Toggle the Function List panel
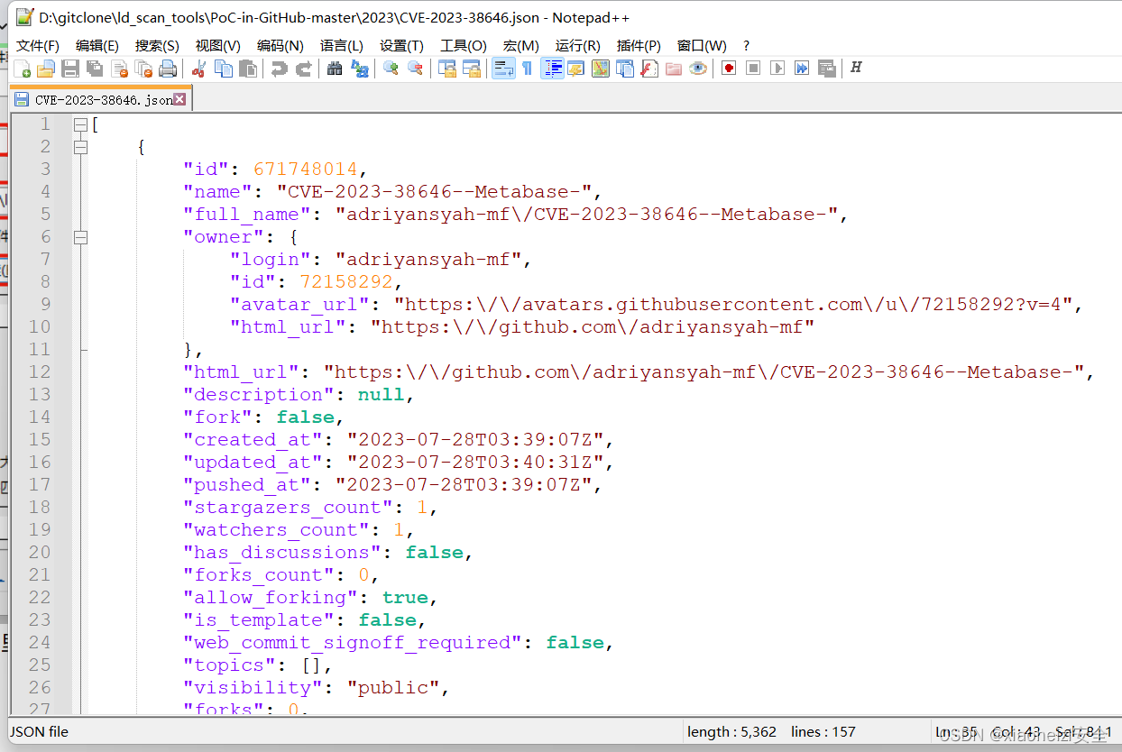The image size is (1122, 752). click(x=649, y=69)
